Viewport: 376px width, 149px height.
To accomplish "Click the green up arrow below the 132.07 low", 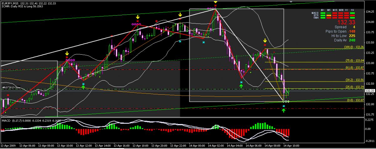I will tap(284, 110).
